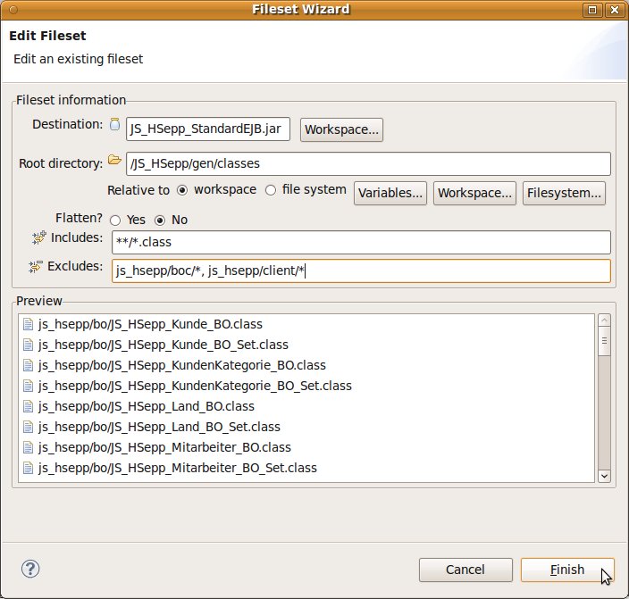Select the file system radio button

point(271,190)
